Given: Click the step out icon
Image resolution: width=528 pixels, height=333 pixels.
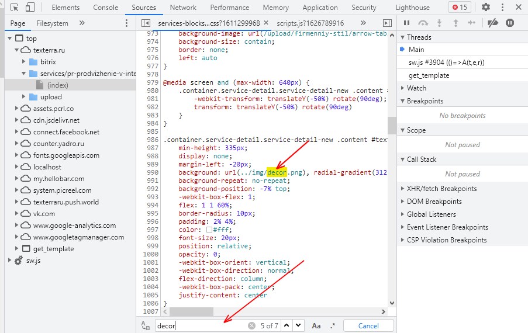Looking at the screenshot, I should [455, 23].
